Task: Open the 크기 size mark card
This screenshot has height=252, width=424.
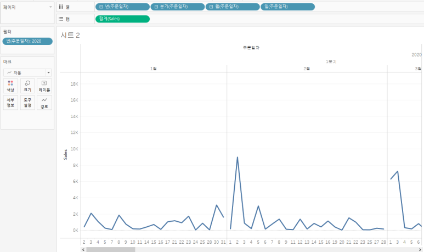Action: 27,86
